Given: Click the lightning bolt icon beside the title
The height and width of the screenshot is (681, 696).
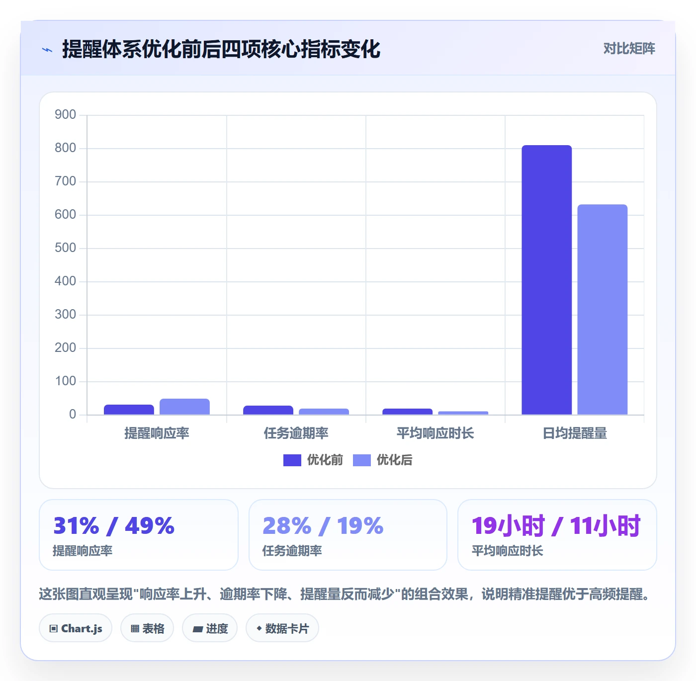Looking at the screenshot, I should [47, 50].
